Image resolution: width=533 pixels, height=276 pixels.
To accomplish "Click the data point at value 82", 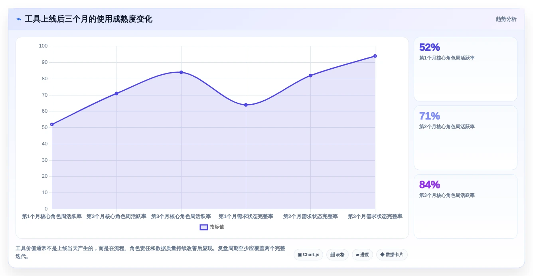I will (x=310, y=75).
